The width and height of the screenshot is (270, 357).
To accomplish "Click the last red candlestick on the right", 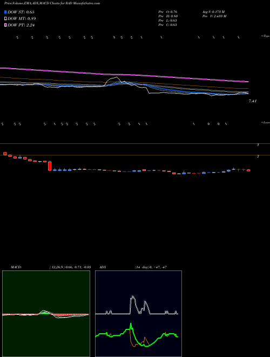I will (248, 170).
